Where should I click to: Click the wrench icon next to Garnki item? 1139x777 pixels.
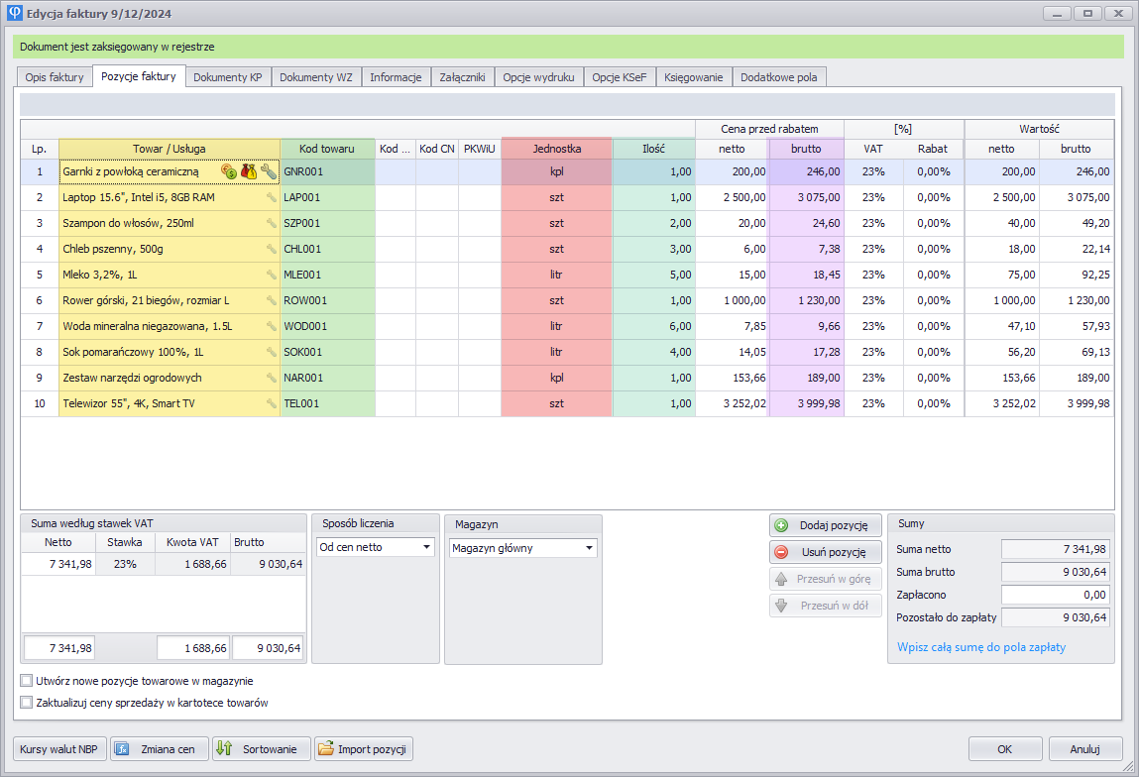point(269,171)
